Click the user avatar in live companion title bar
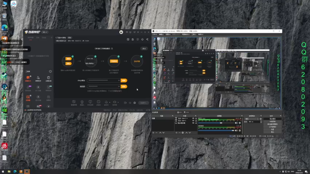 coord(121,32)
